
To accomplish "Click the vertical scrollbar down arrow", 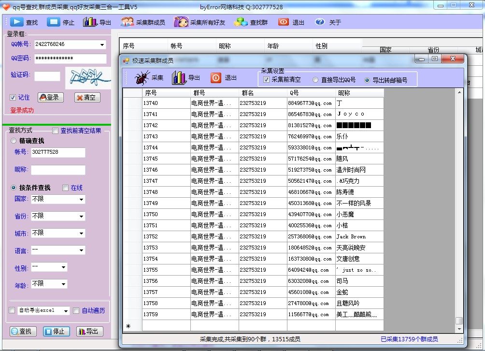I will pos(459,329).
